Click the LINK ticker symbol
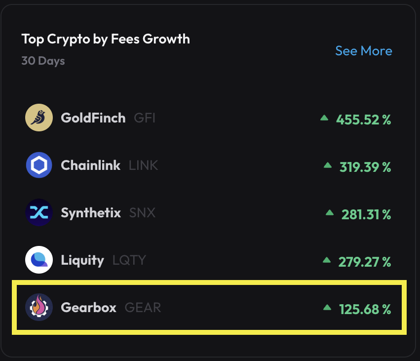The height and width of the screenshot is (361, 420). pos(144,165)
